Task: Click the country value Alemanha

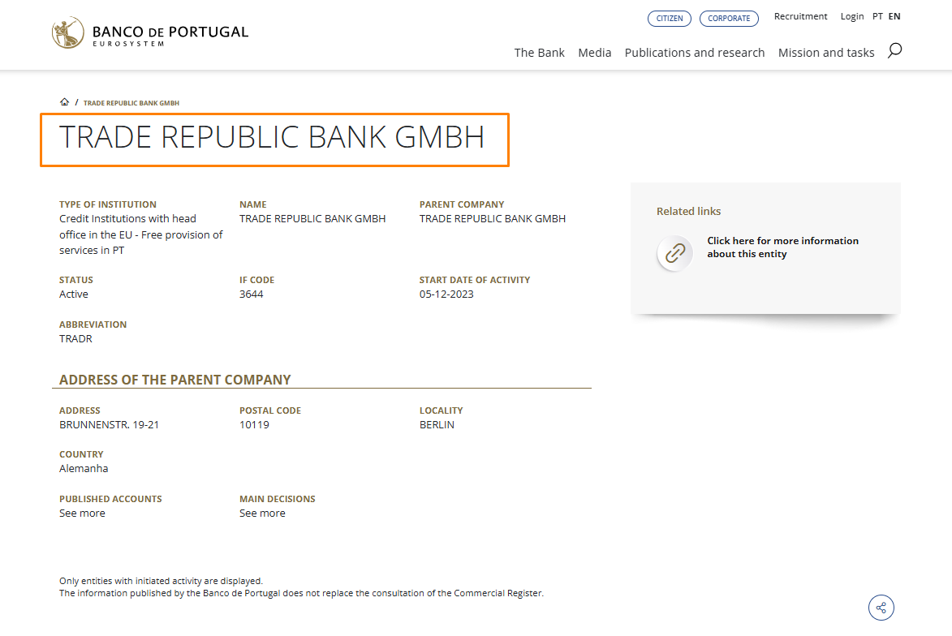Action: tap(84, 469)
